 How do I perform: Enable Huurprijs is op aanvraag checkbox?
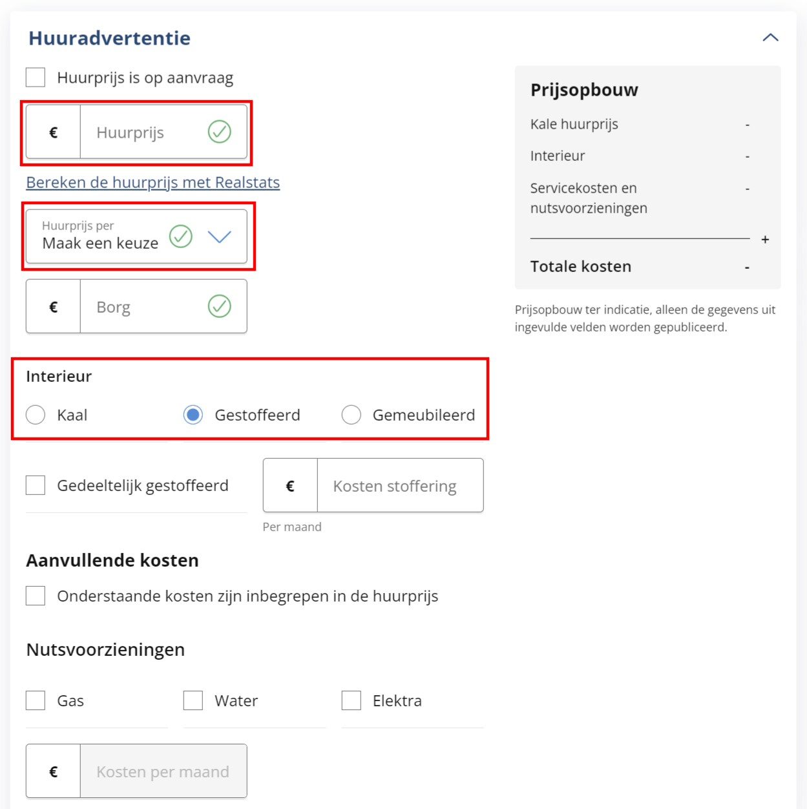(x=36, y=78)
